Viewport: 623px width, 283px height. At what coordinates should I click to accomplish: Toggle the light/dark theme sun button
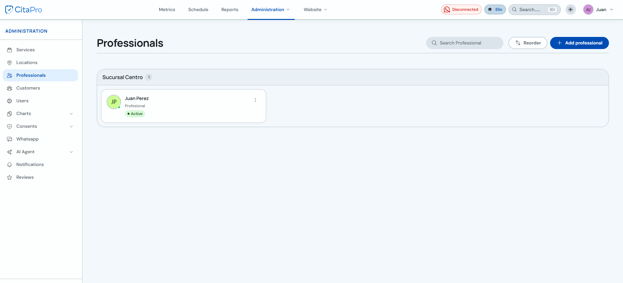[x=571, y=9]
